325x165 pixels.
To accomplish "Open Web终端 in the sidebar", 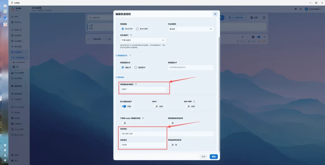I will pyautogui.click(x=19, y=78).
